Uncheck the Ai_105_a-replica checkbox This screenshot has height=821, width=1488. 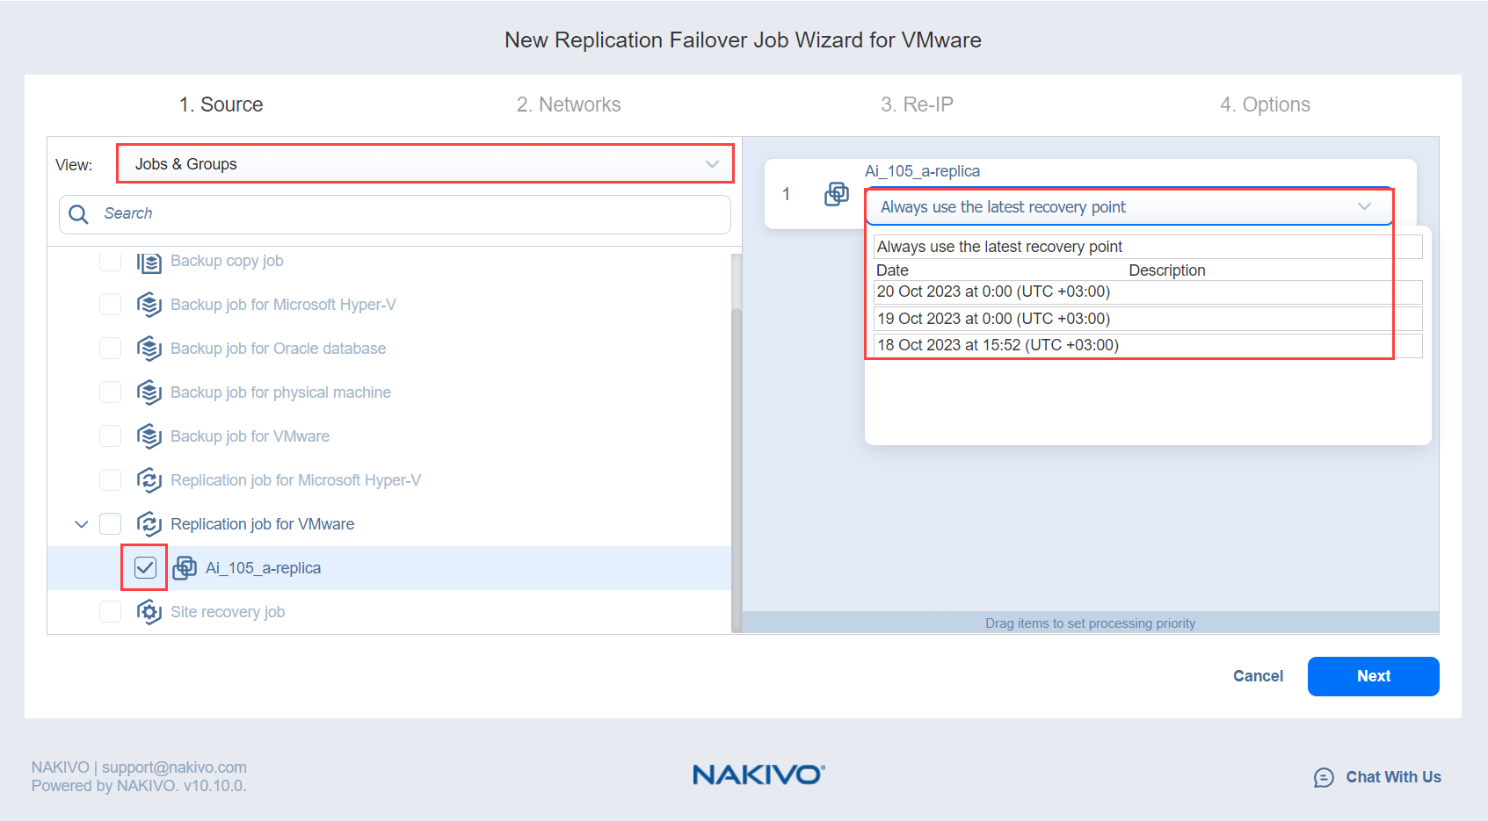point(145,568)
